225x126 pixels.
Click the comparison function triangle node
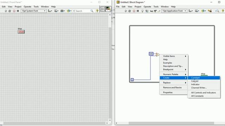(x=157, y=55)
